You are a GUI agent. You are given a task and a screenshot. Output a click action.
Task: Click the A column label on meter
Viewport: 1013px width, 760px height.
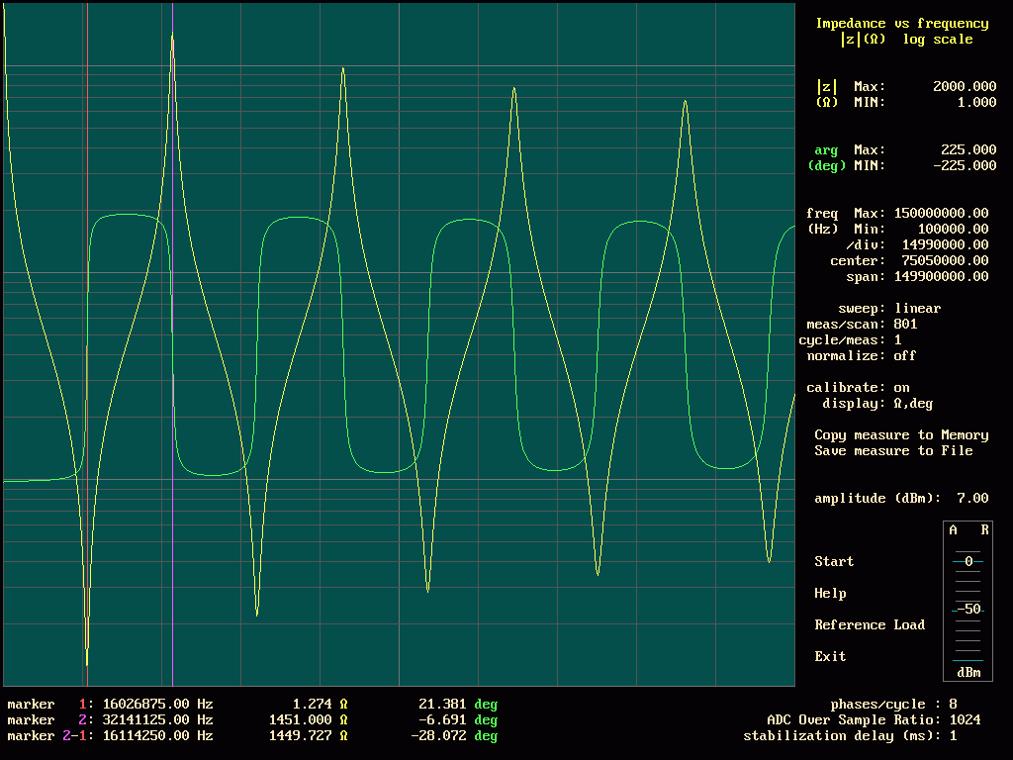(x=953, y=530)
